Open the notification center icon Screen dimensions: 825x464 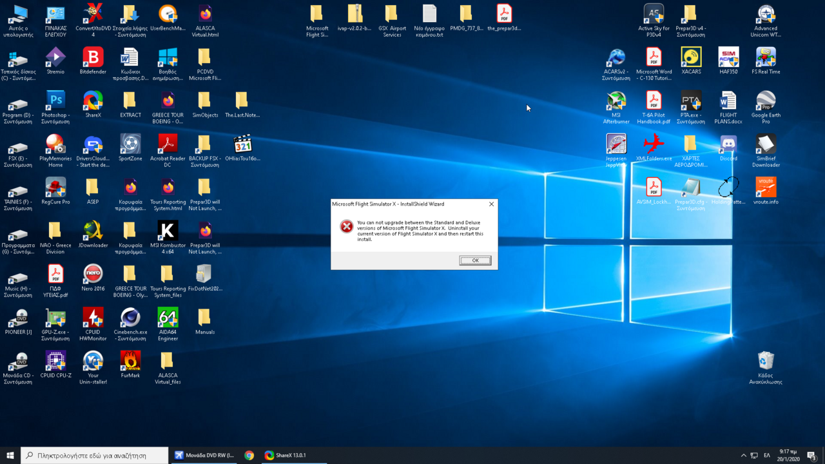[x=812, y=456]
